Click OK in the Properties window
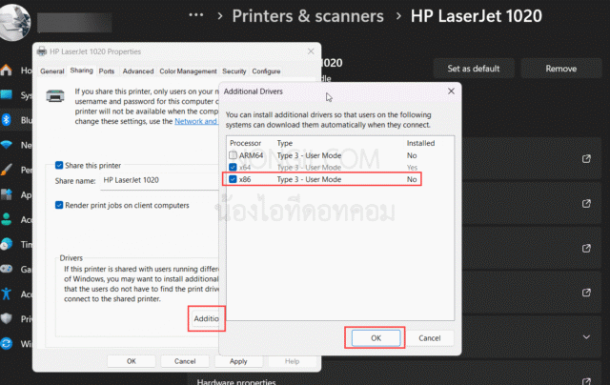Screen dimensions: 610x385 pyautogui.click(x=132, y=361)
